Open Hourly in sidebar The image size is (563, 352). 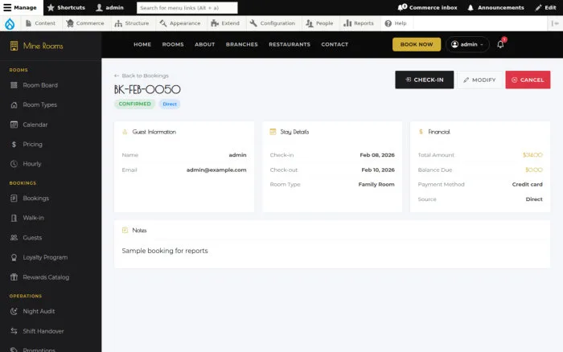32,164
